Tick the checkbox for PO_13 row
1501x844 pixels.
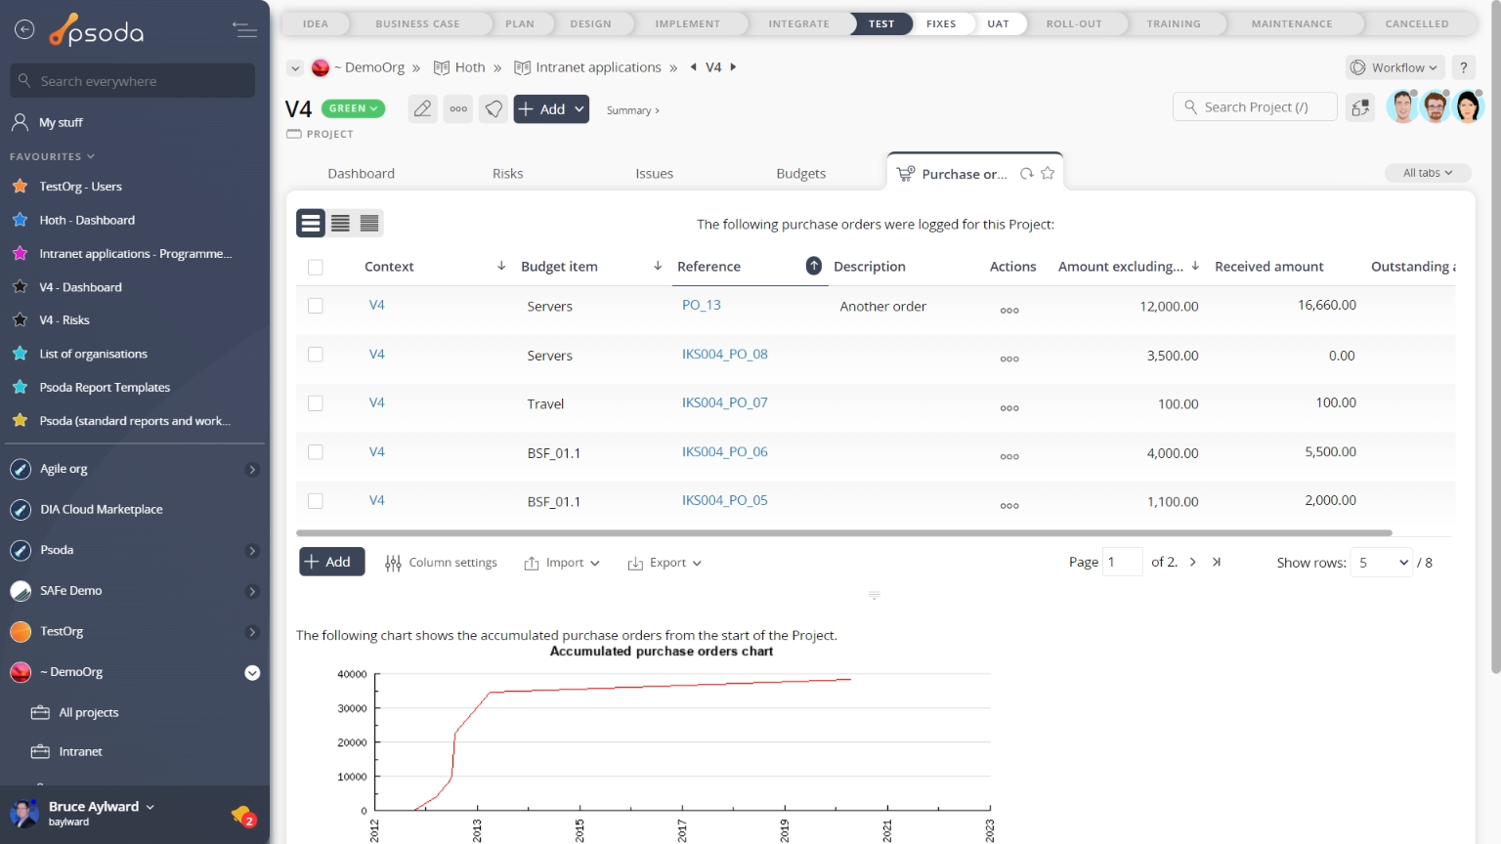(315, 306)
